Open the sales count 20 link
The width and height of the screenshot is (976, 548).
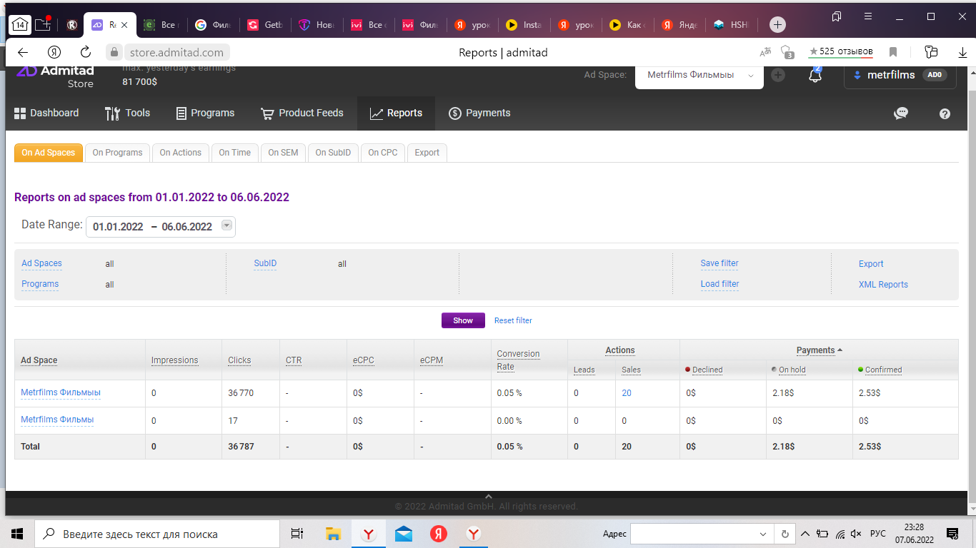point(627,393)
